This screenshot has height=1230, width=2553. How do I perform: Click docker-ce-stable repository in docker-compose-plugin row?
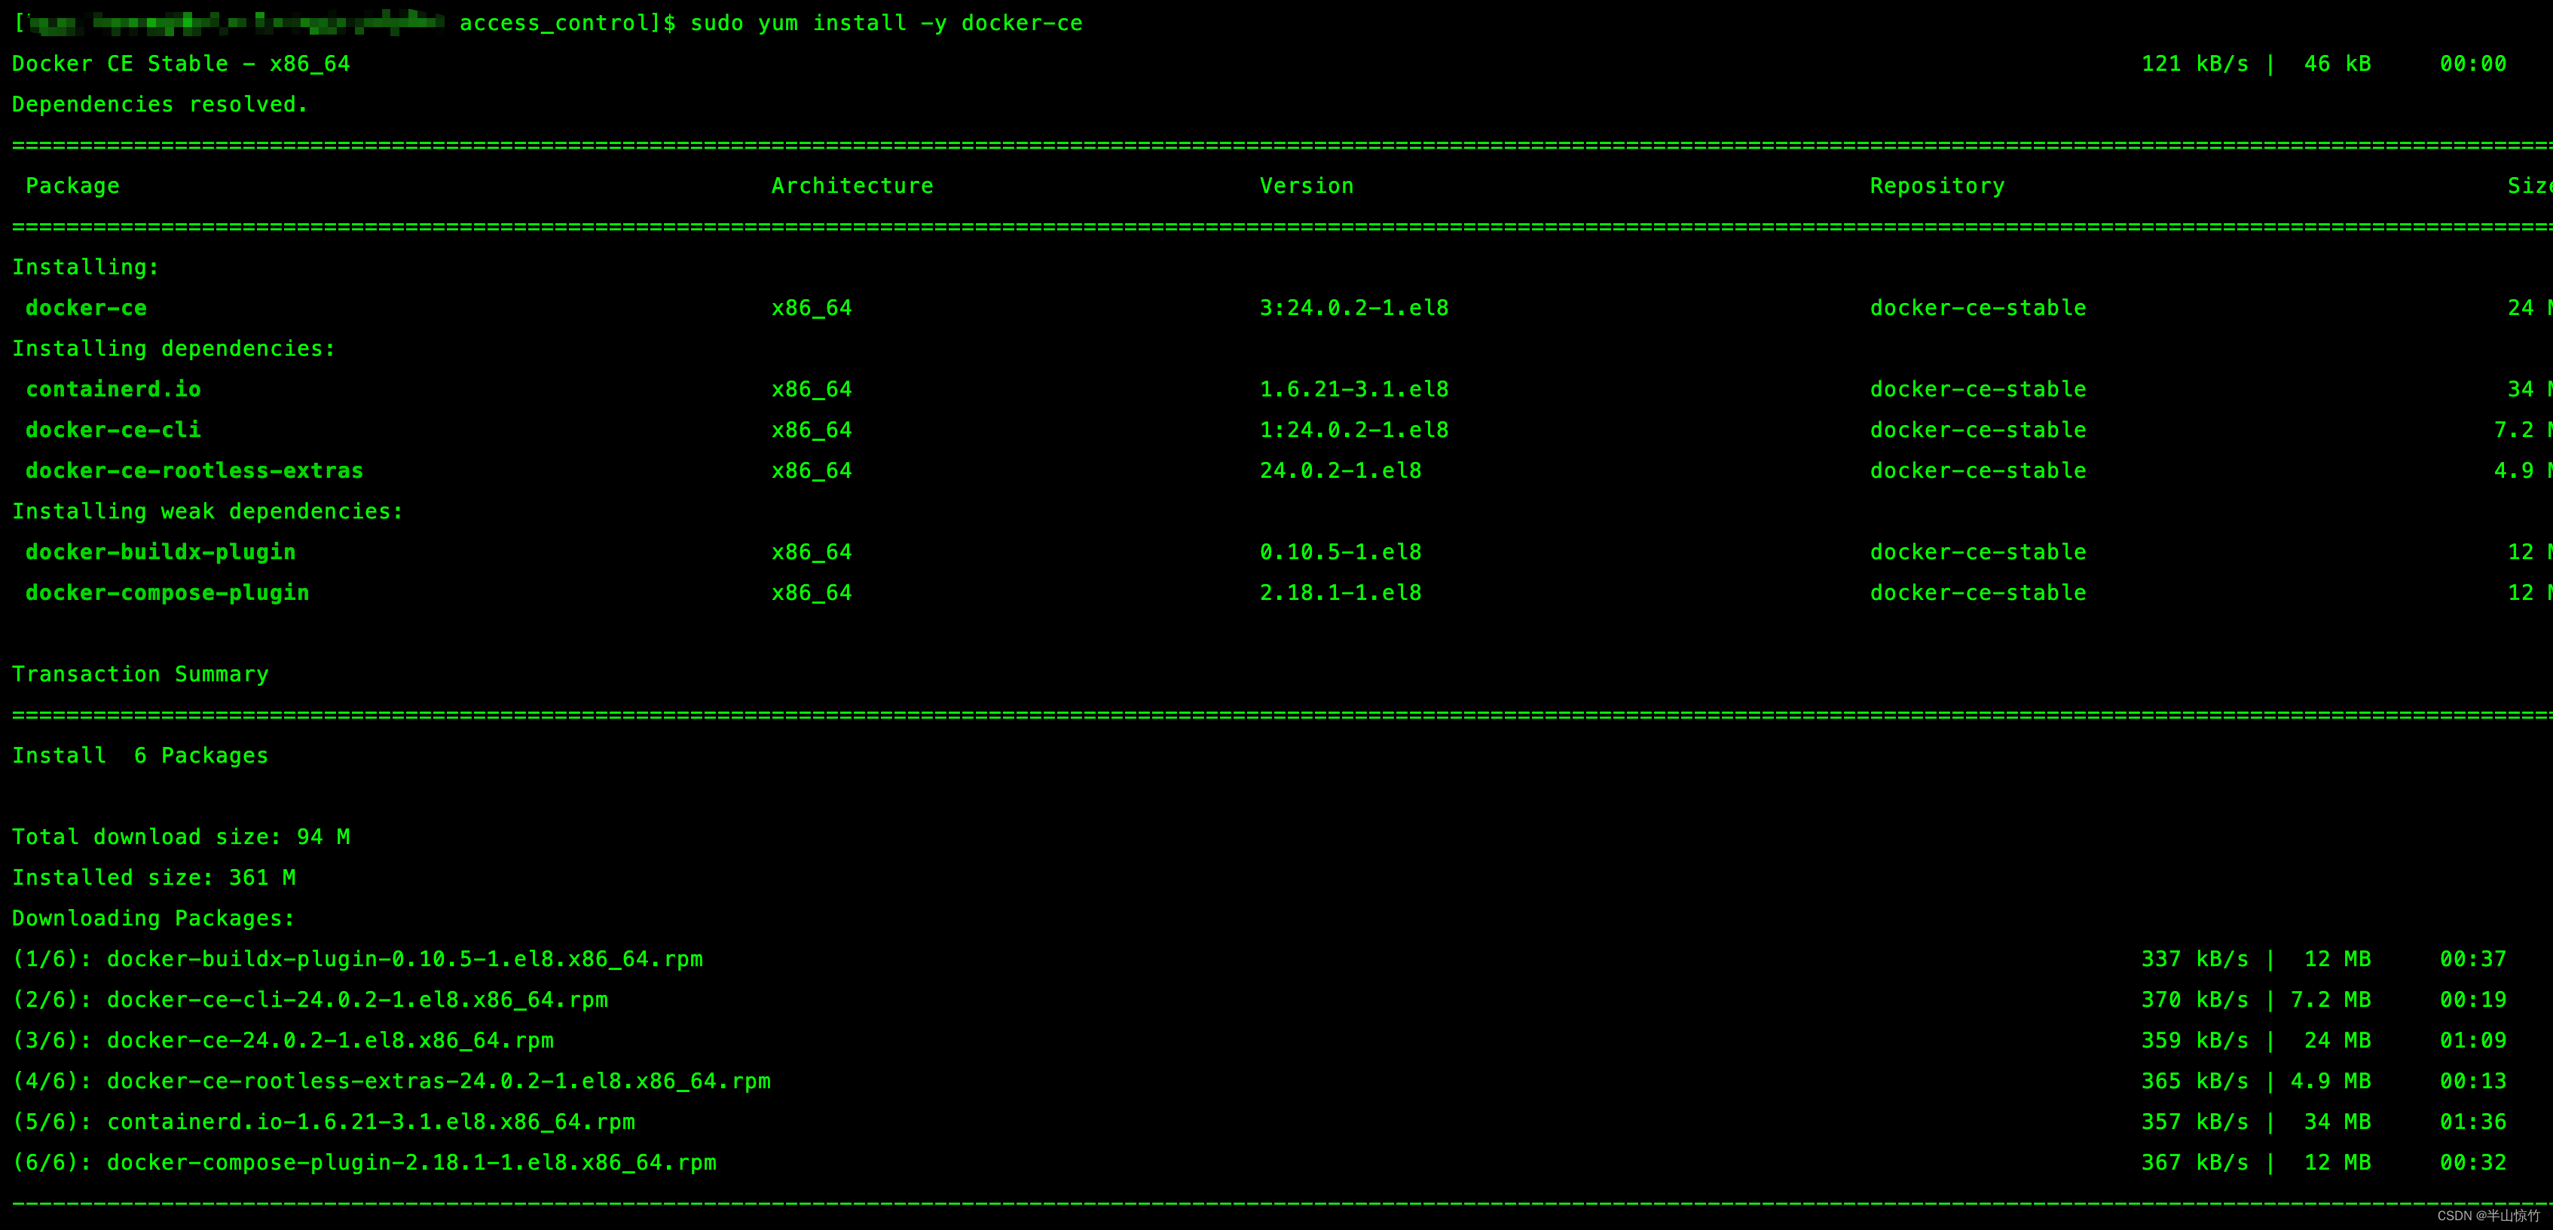pos(1977,592)
